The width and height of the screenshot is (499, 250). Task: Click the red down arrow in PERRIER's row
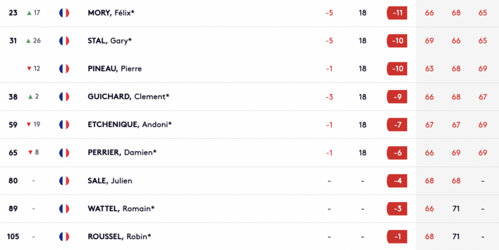coord(30,153)
